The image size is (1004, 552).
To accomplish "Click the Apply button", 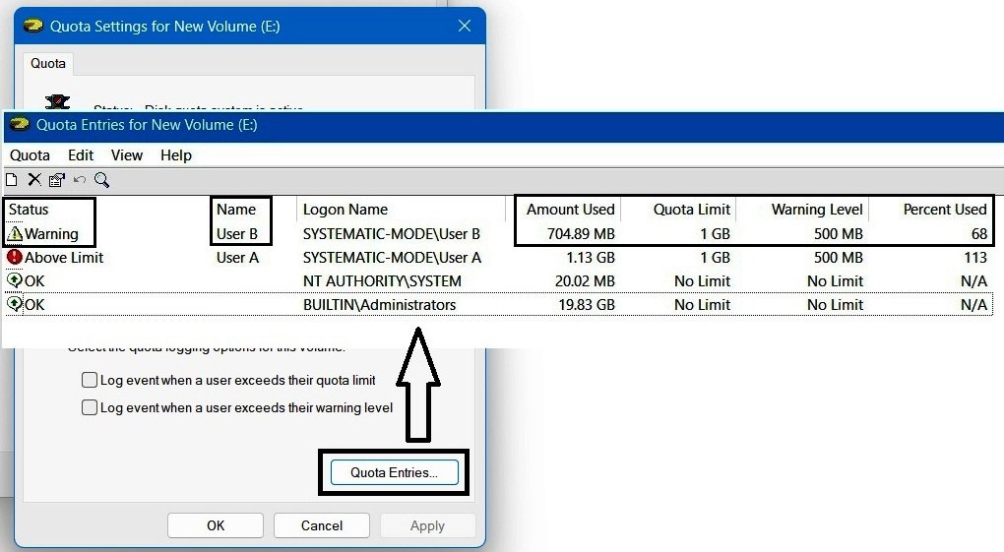I will coord(428,525).
